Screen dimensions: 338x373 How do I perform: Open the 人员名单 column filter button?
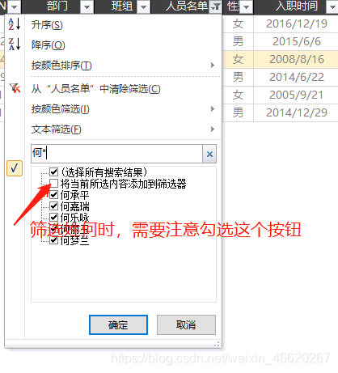pyautogui.click(x=215, y=7)
